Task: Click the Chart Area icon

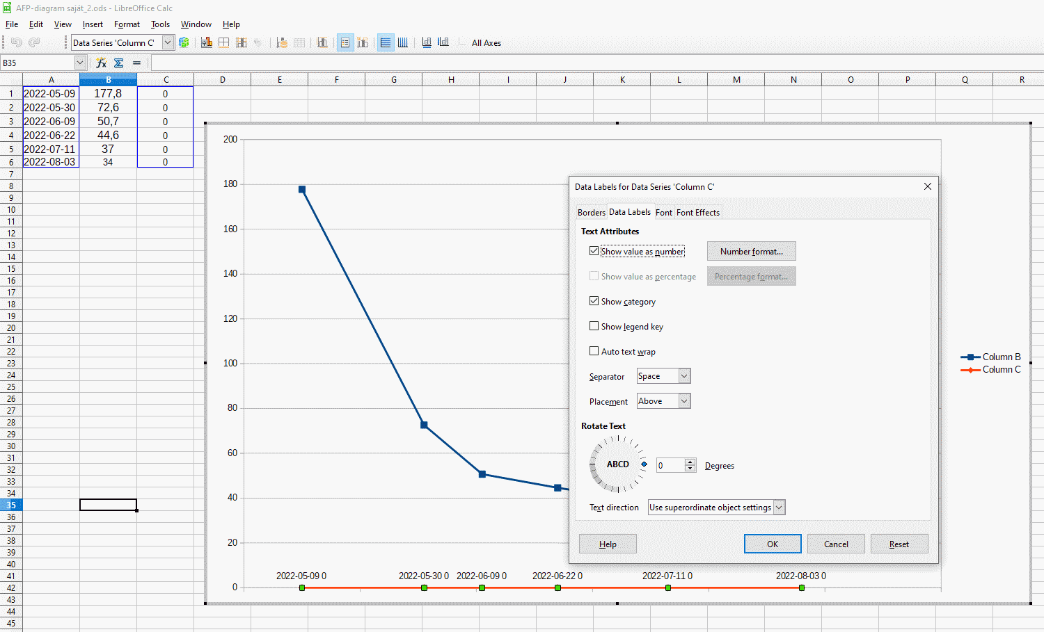Action: click(x=224, y=42)
